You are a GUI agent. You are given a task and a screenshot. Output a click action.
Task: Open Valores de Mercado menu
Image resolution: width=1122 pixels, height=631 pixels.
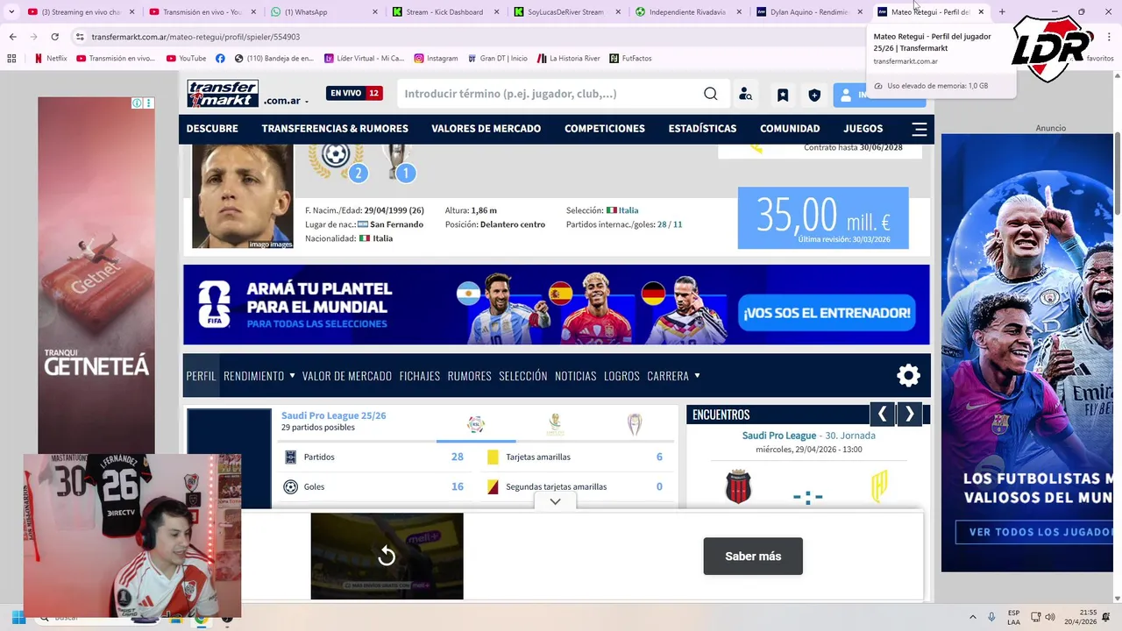coord(486,129)
